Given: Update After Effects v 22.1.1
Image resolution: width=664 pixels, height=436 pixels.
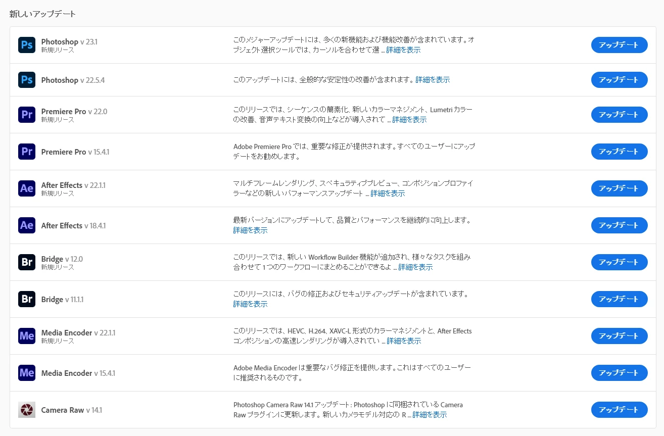Looking at the screenshot, I should 619,188.
